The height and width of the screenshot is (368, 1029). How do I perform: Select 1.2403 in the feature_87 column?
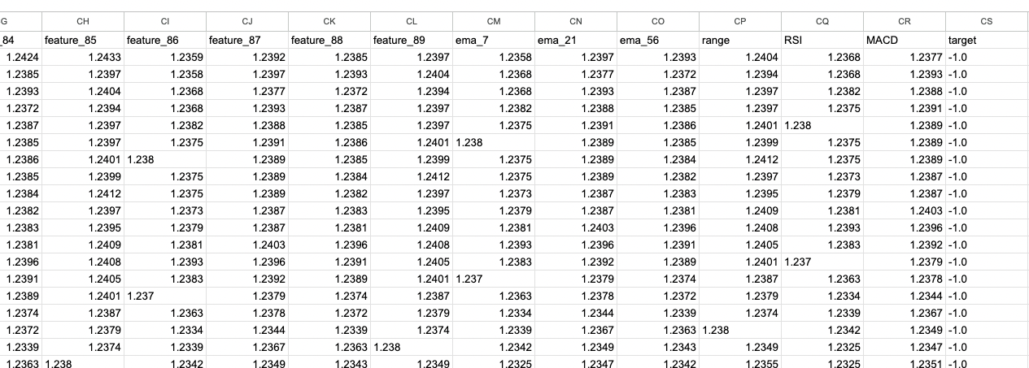click(x=247, y=245)
